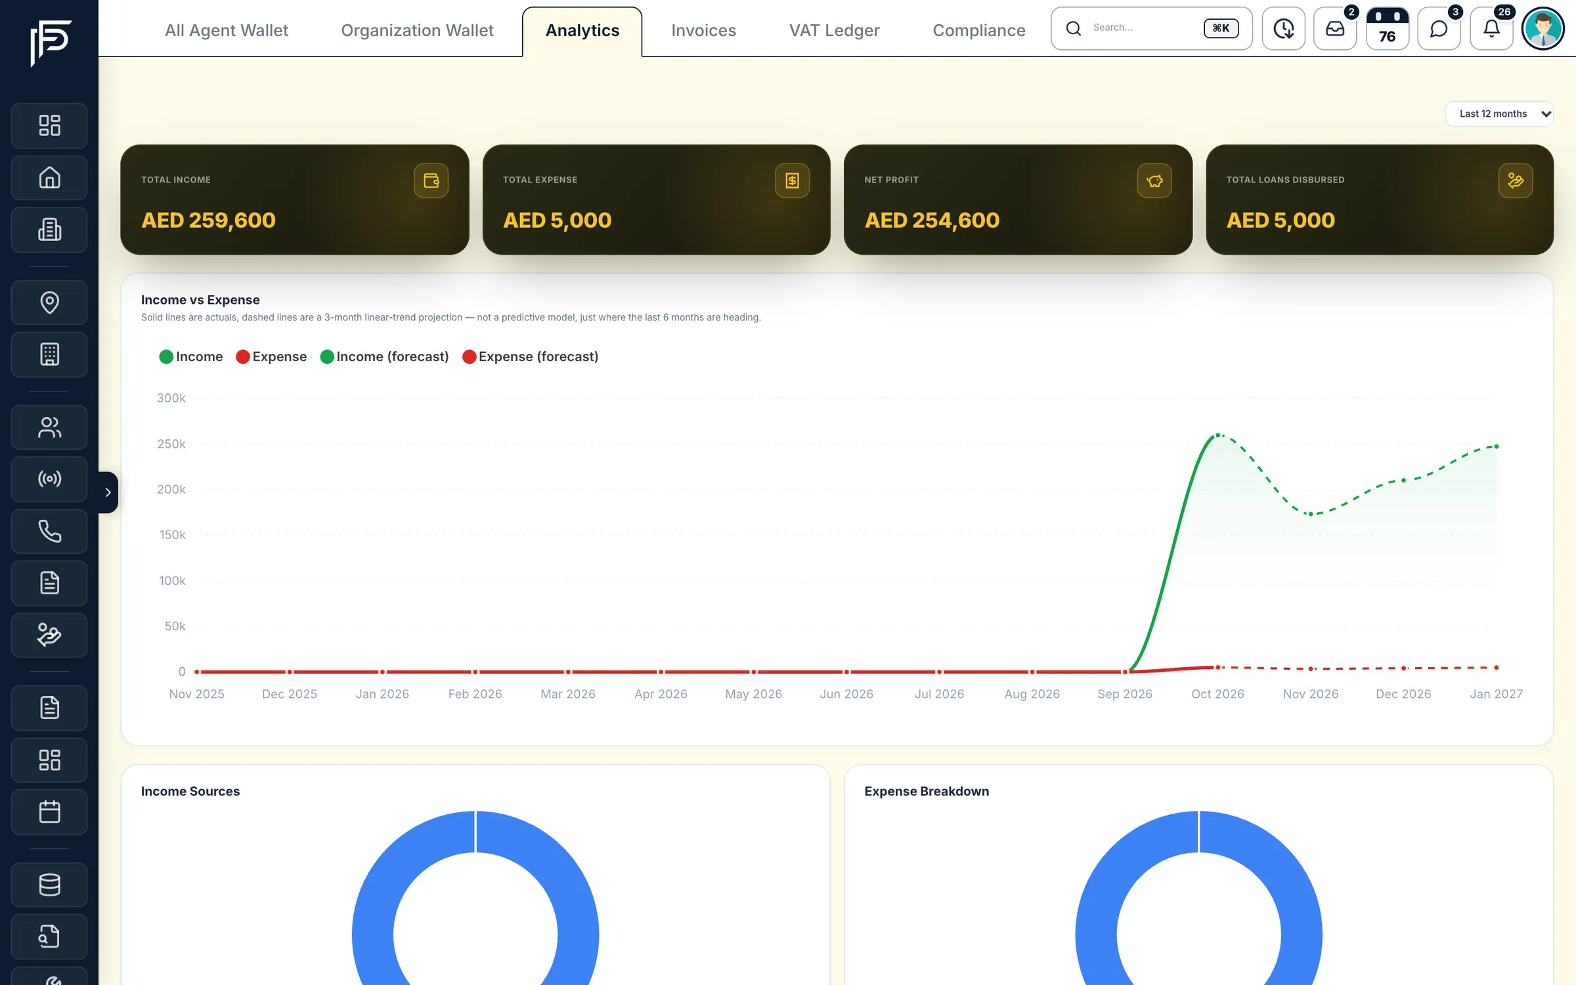Open the Last 12 months dropdown

(x=1499, y=114)
